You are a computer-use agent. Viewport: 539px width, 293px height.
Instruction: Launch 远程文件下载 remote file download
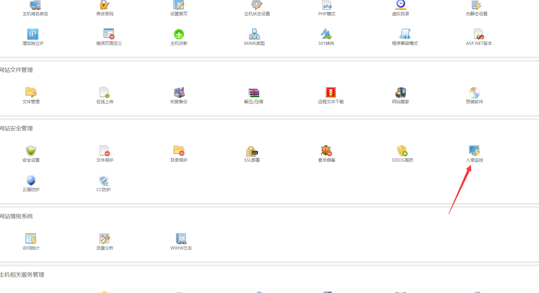330,93
